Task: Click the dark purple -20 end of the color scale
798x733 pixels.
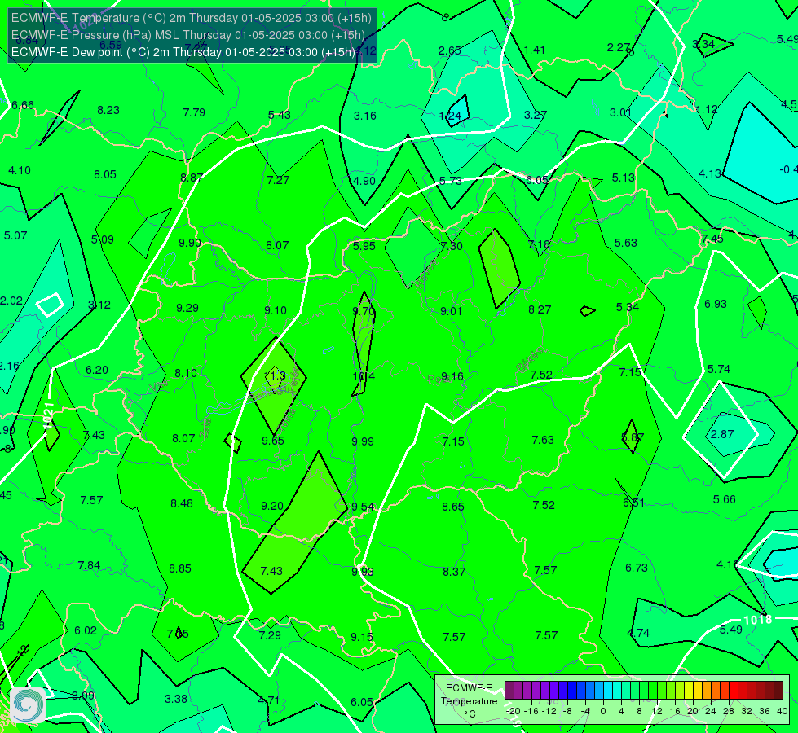Action: (509, 691)
